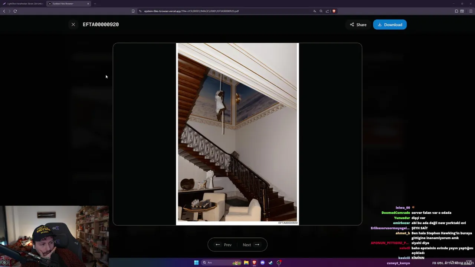Click chat username Yunusdur
Screen dimensions: 475x267
[402, 218]
